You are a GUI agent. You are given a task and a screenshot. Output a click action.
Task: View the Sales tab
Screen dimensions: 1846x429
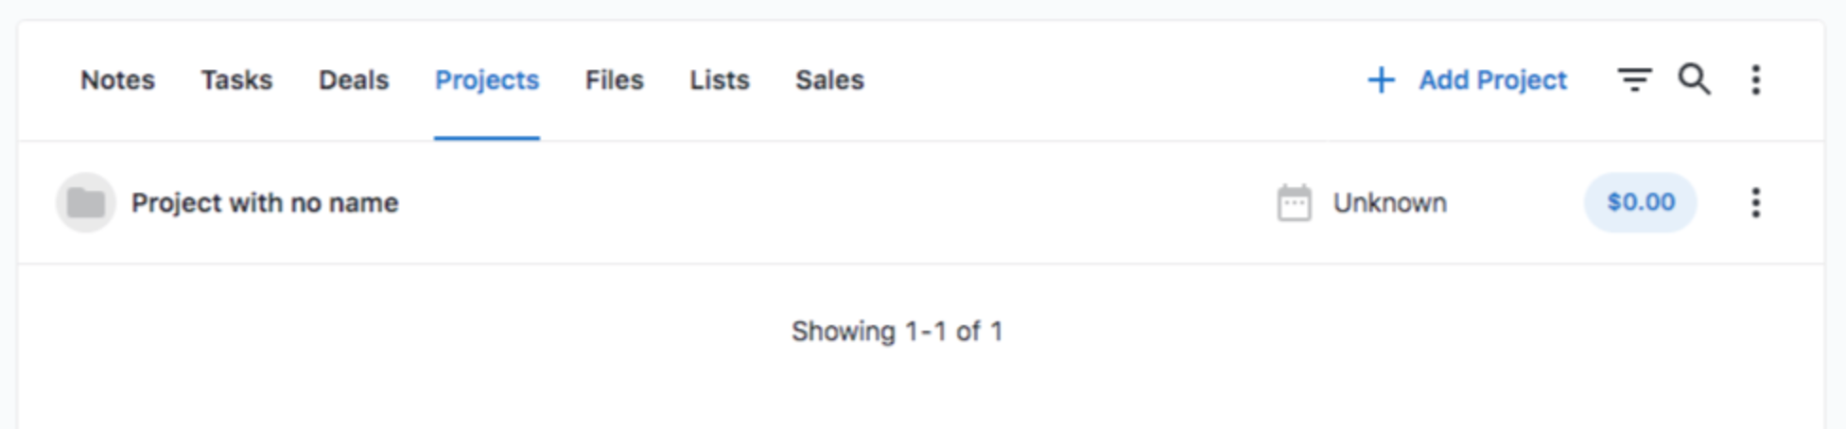click(829, 80)
